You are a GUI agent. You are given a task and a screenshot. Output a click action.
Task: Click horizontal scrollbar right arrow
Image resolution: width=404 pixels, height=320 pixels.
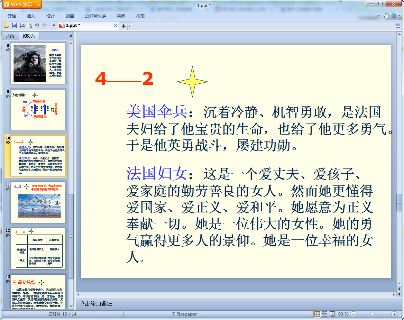tap(393, 294)
